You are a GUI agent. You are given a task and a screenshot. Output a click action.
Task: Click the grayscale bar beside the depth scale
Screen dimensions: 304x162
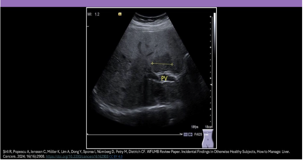point(215,35)
